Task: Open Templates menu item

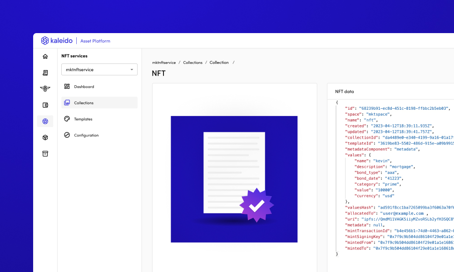Action: tap(99, 119)
